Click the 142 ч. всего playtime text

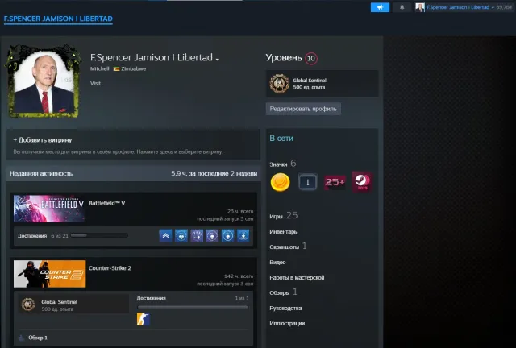(x=239, y=276)
